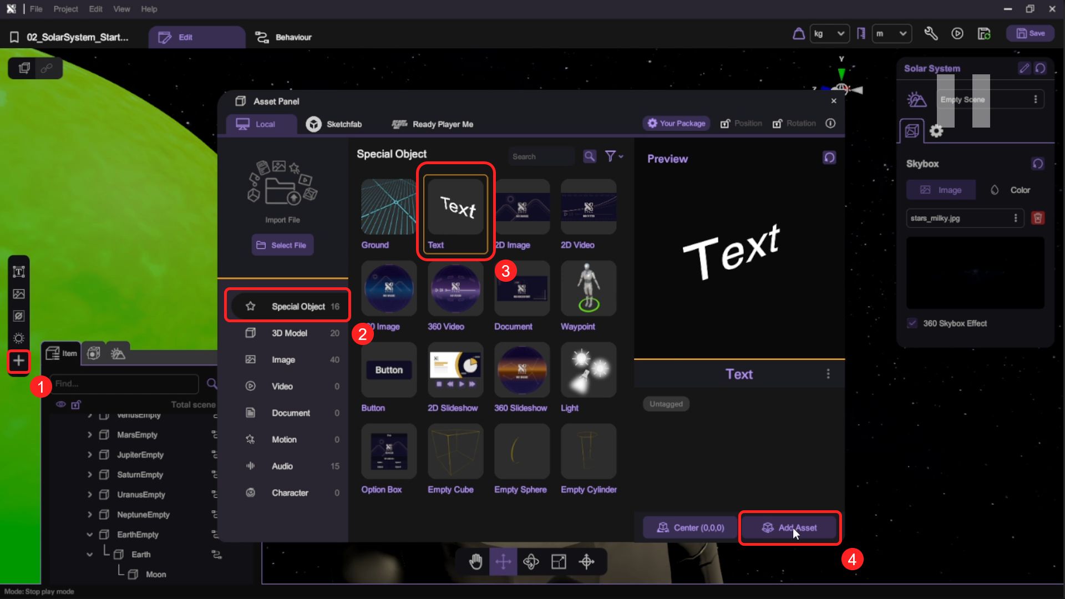
Task: Switch Skybox to Color mode
Action: click(1011, 190)
